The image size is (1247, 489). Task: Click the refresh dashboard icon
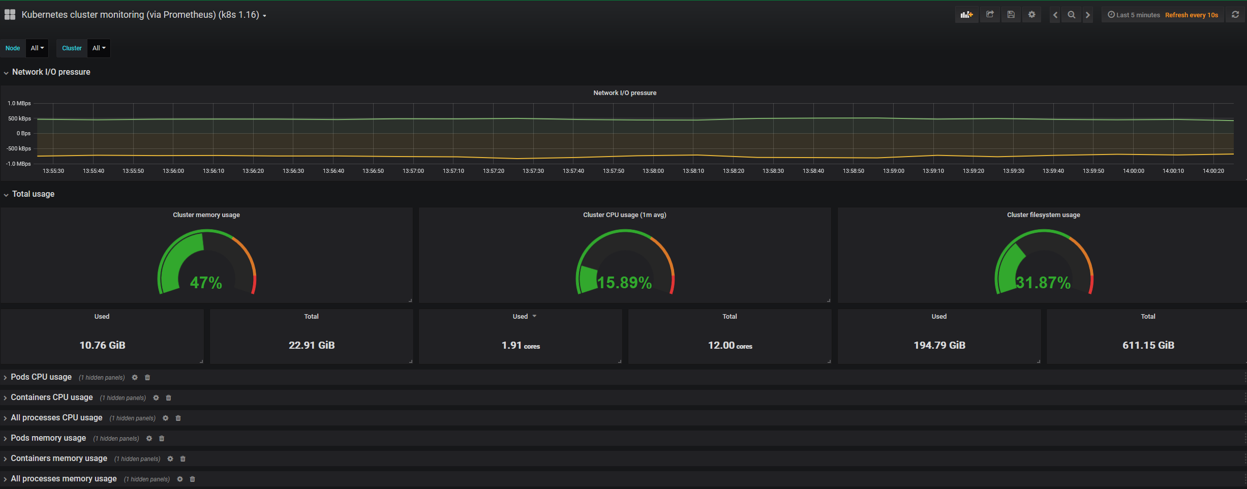click(1235, 15)
